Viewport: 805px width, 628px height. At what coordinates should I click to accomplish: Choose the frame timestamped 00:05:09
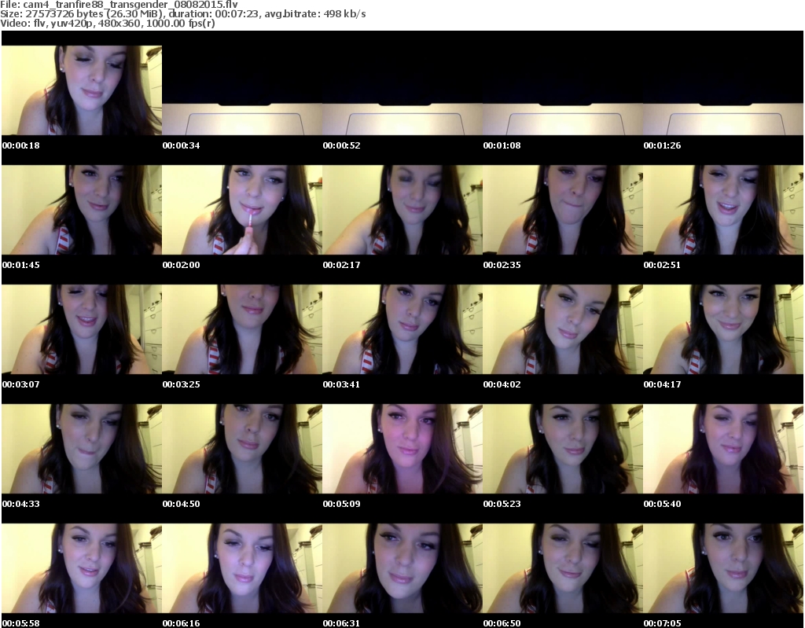point(402,449)
